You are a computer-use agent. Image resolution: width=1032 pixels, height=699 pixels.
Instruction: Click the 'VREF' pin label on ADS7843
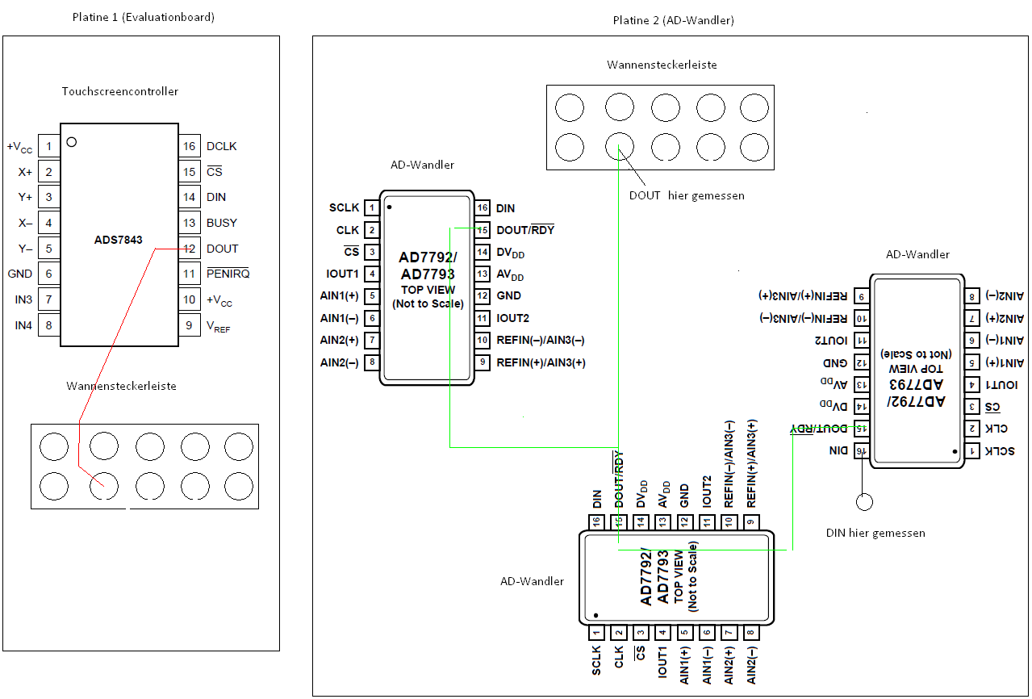click(219, 327)
